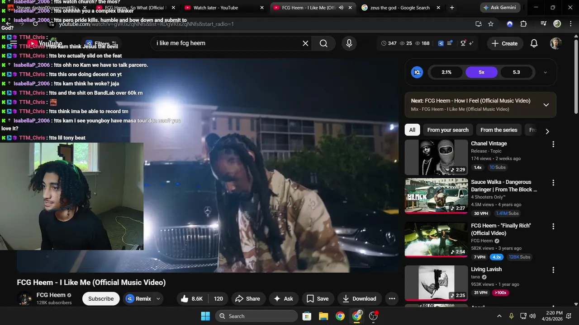Open the Sauce Walka Dangerous Daringer thumbnail

pyautogui.click(x=436, y=195)
